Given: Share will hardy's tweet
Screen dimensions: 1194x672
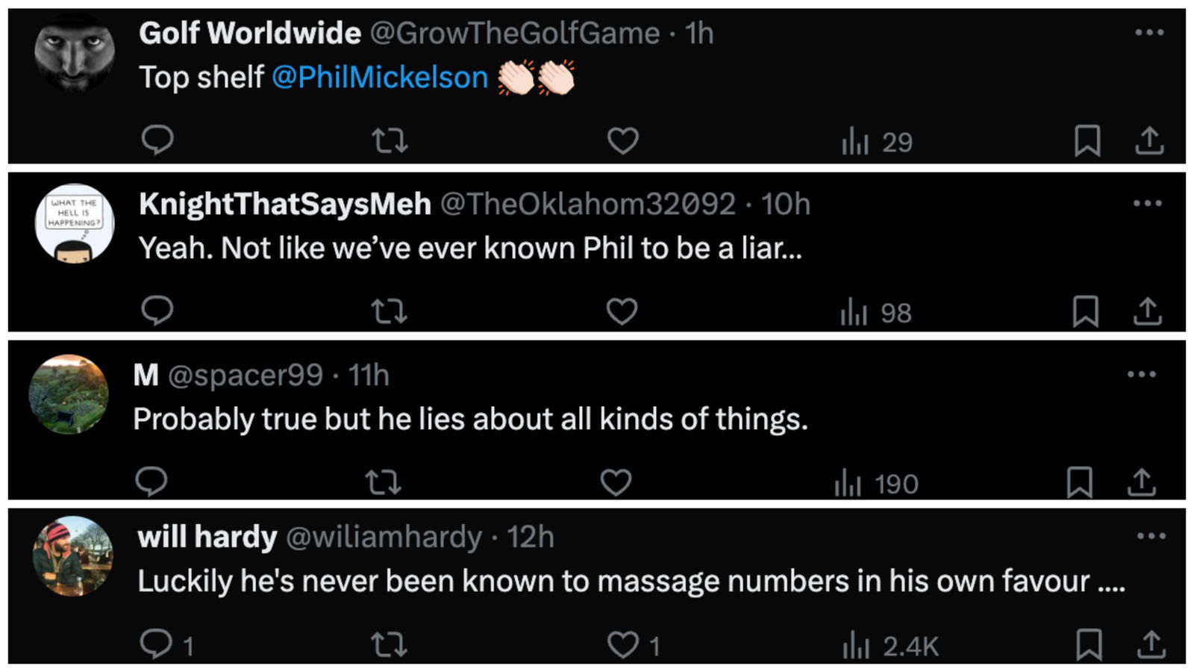Looking at the screenshot, I should click(1151, 644).
